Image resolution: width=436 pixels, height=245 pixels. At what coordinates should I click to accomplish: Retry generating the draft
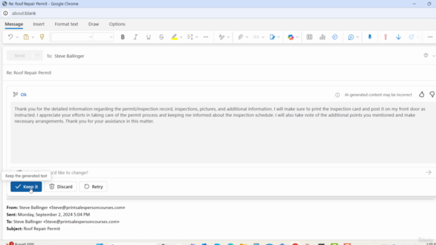click(x=93, y=186)
